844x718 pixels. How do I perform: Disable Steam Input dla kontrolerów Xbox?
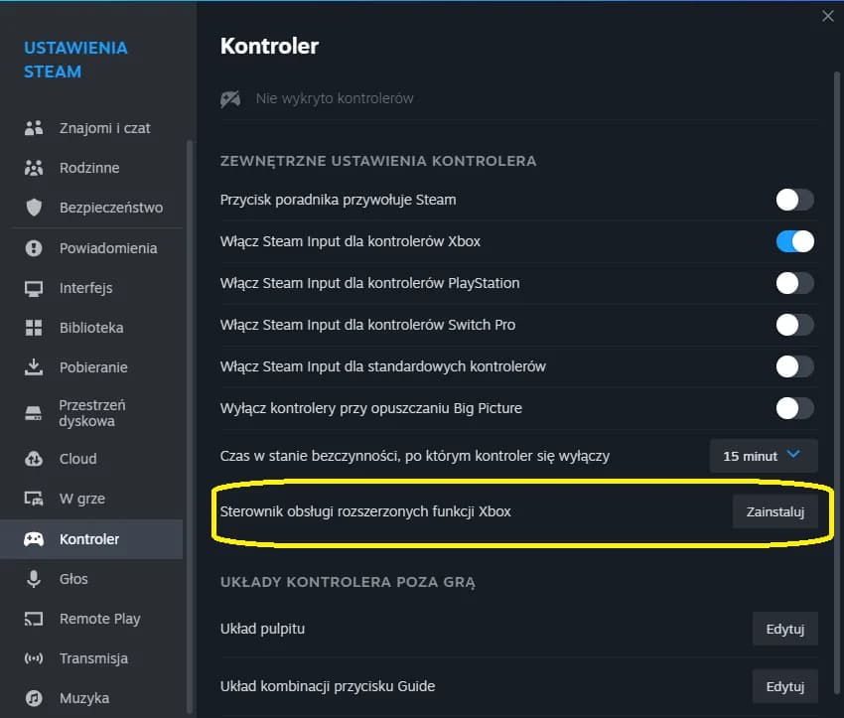(793, 241)
